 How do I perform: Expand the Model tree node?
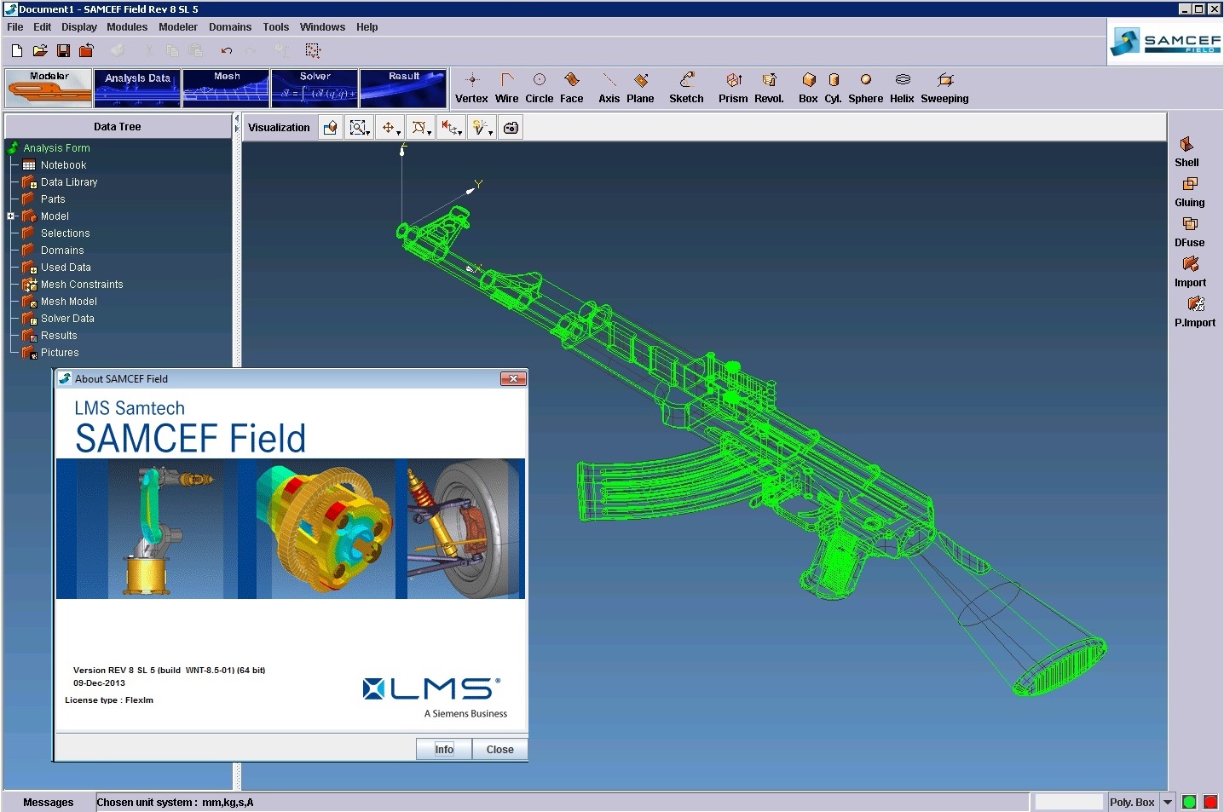[x=11, y=216]
